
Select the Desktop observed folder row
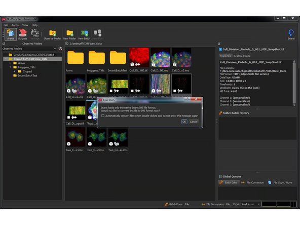click(x=32, y=55)
